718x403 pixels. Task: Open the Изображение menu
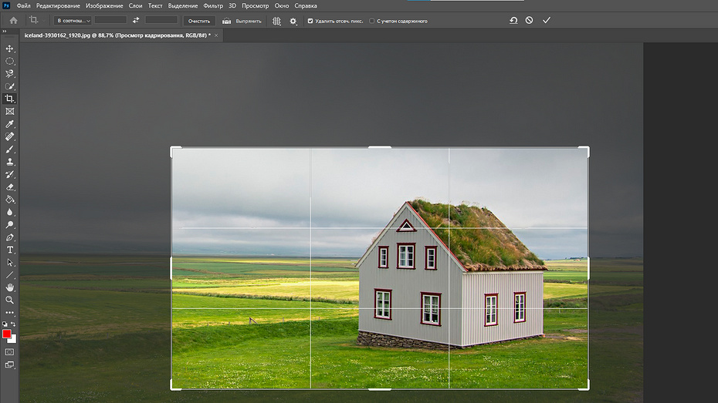point(105,6)
